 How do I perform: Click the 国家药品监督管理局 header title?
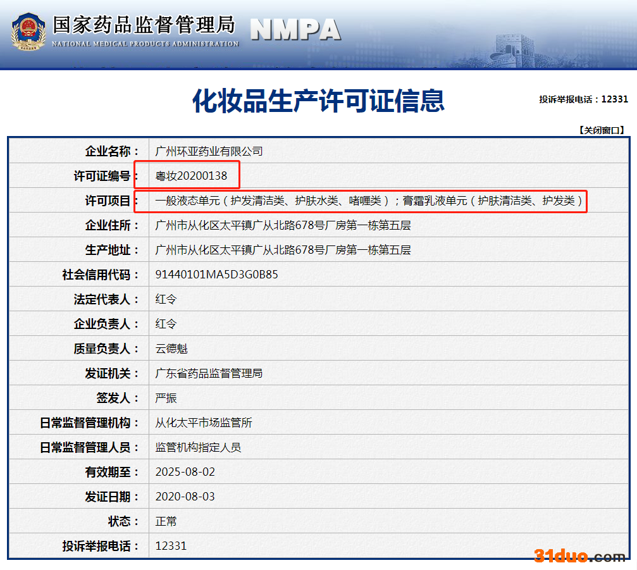tap(144, 25)
